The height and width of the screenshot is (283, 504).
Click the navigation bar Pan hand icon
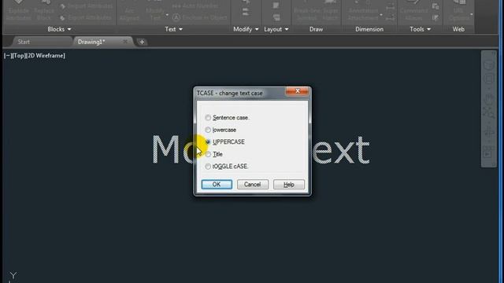pyautogui.click(x=489, y=100)
